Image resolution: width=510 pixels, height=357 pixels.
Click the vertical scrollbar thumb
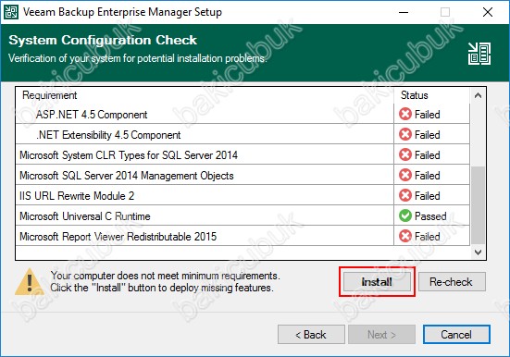coord(478,205)
